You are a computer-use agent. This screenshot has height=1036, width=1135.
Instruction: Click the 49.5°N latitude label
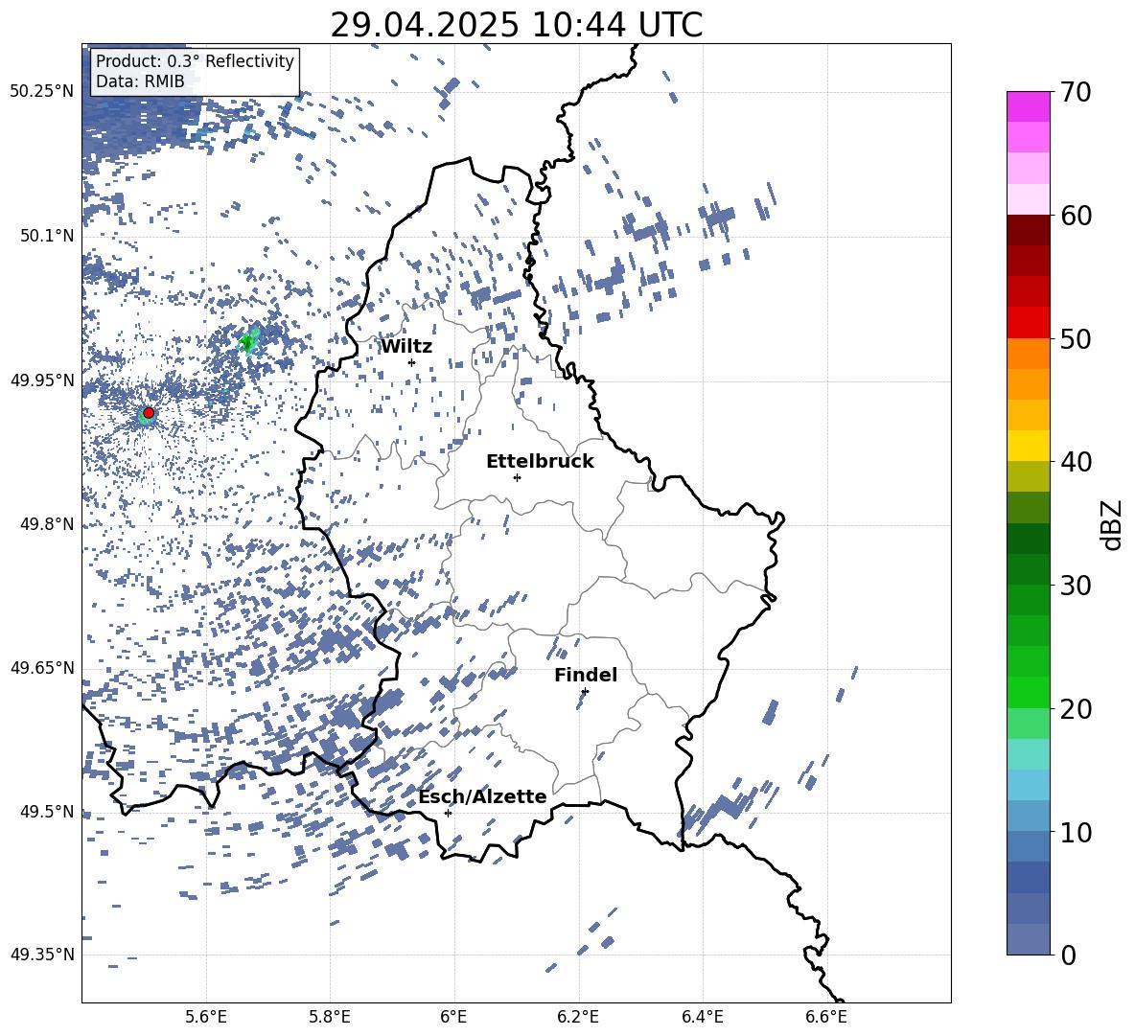[x=46, y=811]
